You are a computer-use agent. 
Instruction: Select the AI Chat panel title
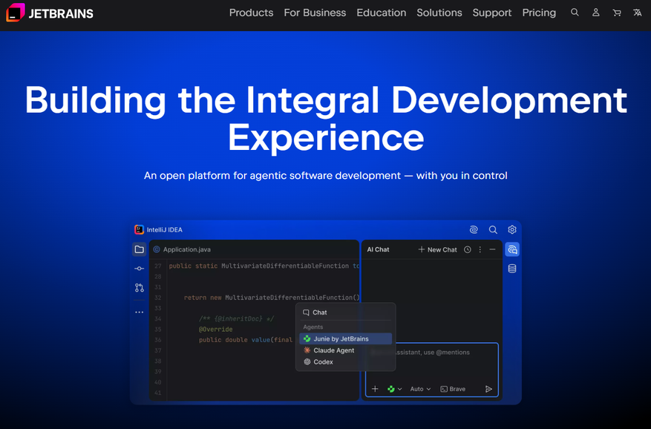(x=379, y=249)
